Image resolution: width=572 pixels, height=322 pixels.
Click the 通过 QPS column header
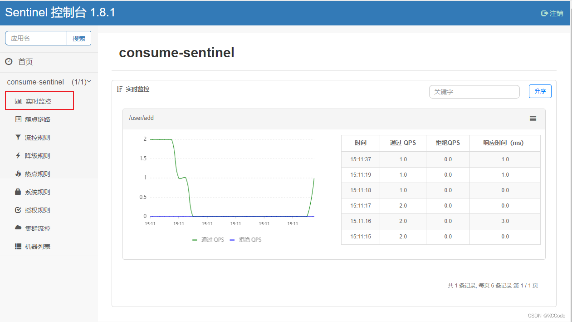403,143
